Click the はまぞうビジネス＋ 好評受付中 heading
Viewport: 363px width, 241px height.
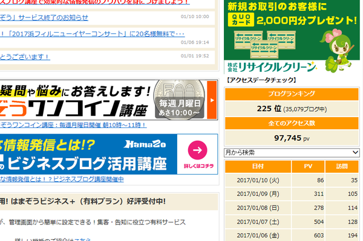(83, 202)
